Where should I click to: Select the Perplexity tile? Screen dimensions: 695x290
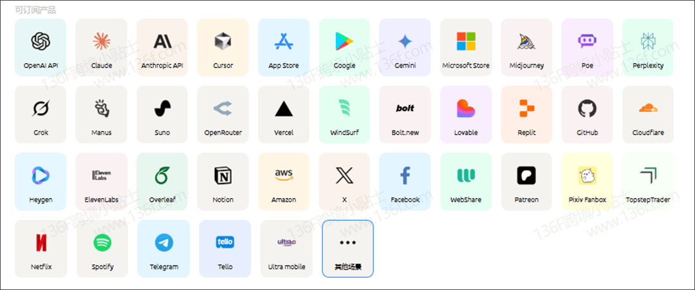point(648,48)
